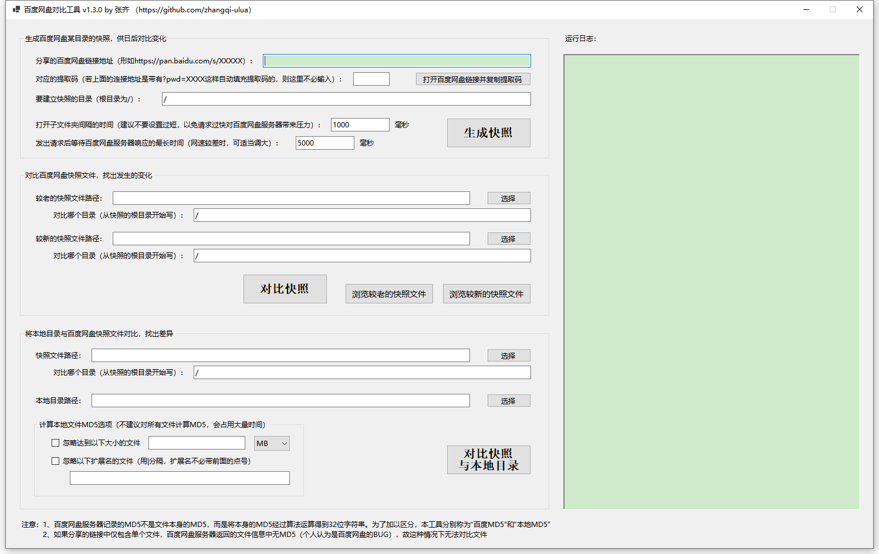Close the 百度网盘对比工具 window
The height and width of the screenshot is (554, 879).
860,9
